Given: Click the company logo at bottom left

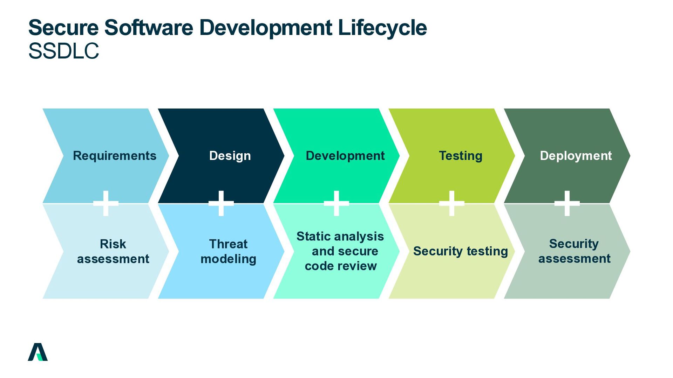Looking at the screenshot, I should coord(38,352).
